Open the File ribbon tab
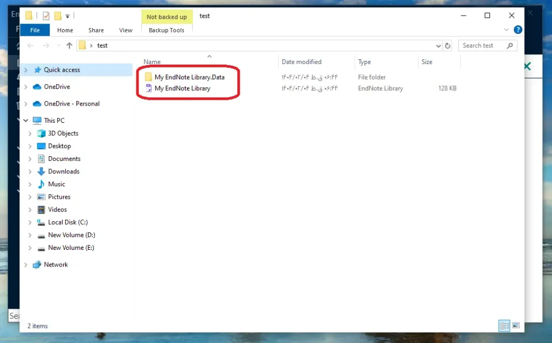 pyautogui.click(x=35, y=30)
